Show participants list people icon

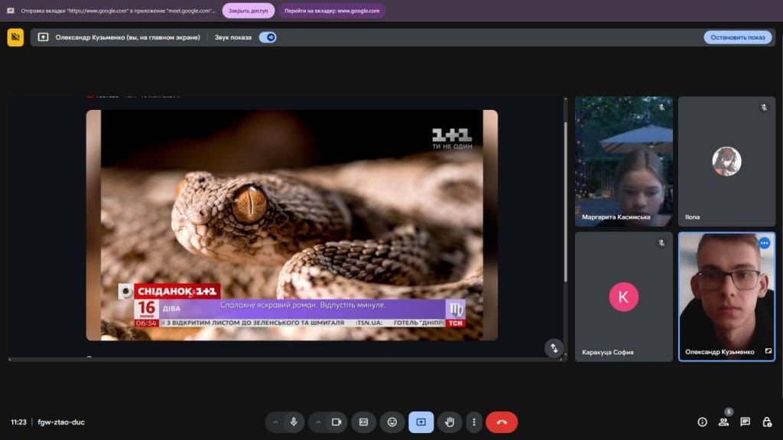pos(723,422)
